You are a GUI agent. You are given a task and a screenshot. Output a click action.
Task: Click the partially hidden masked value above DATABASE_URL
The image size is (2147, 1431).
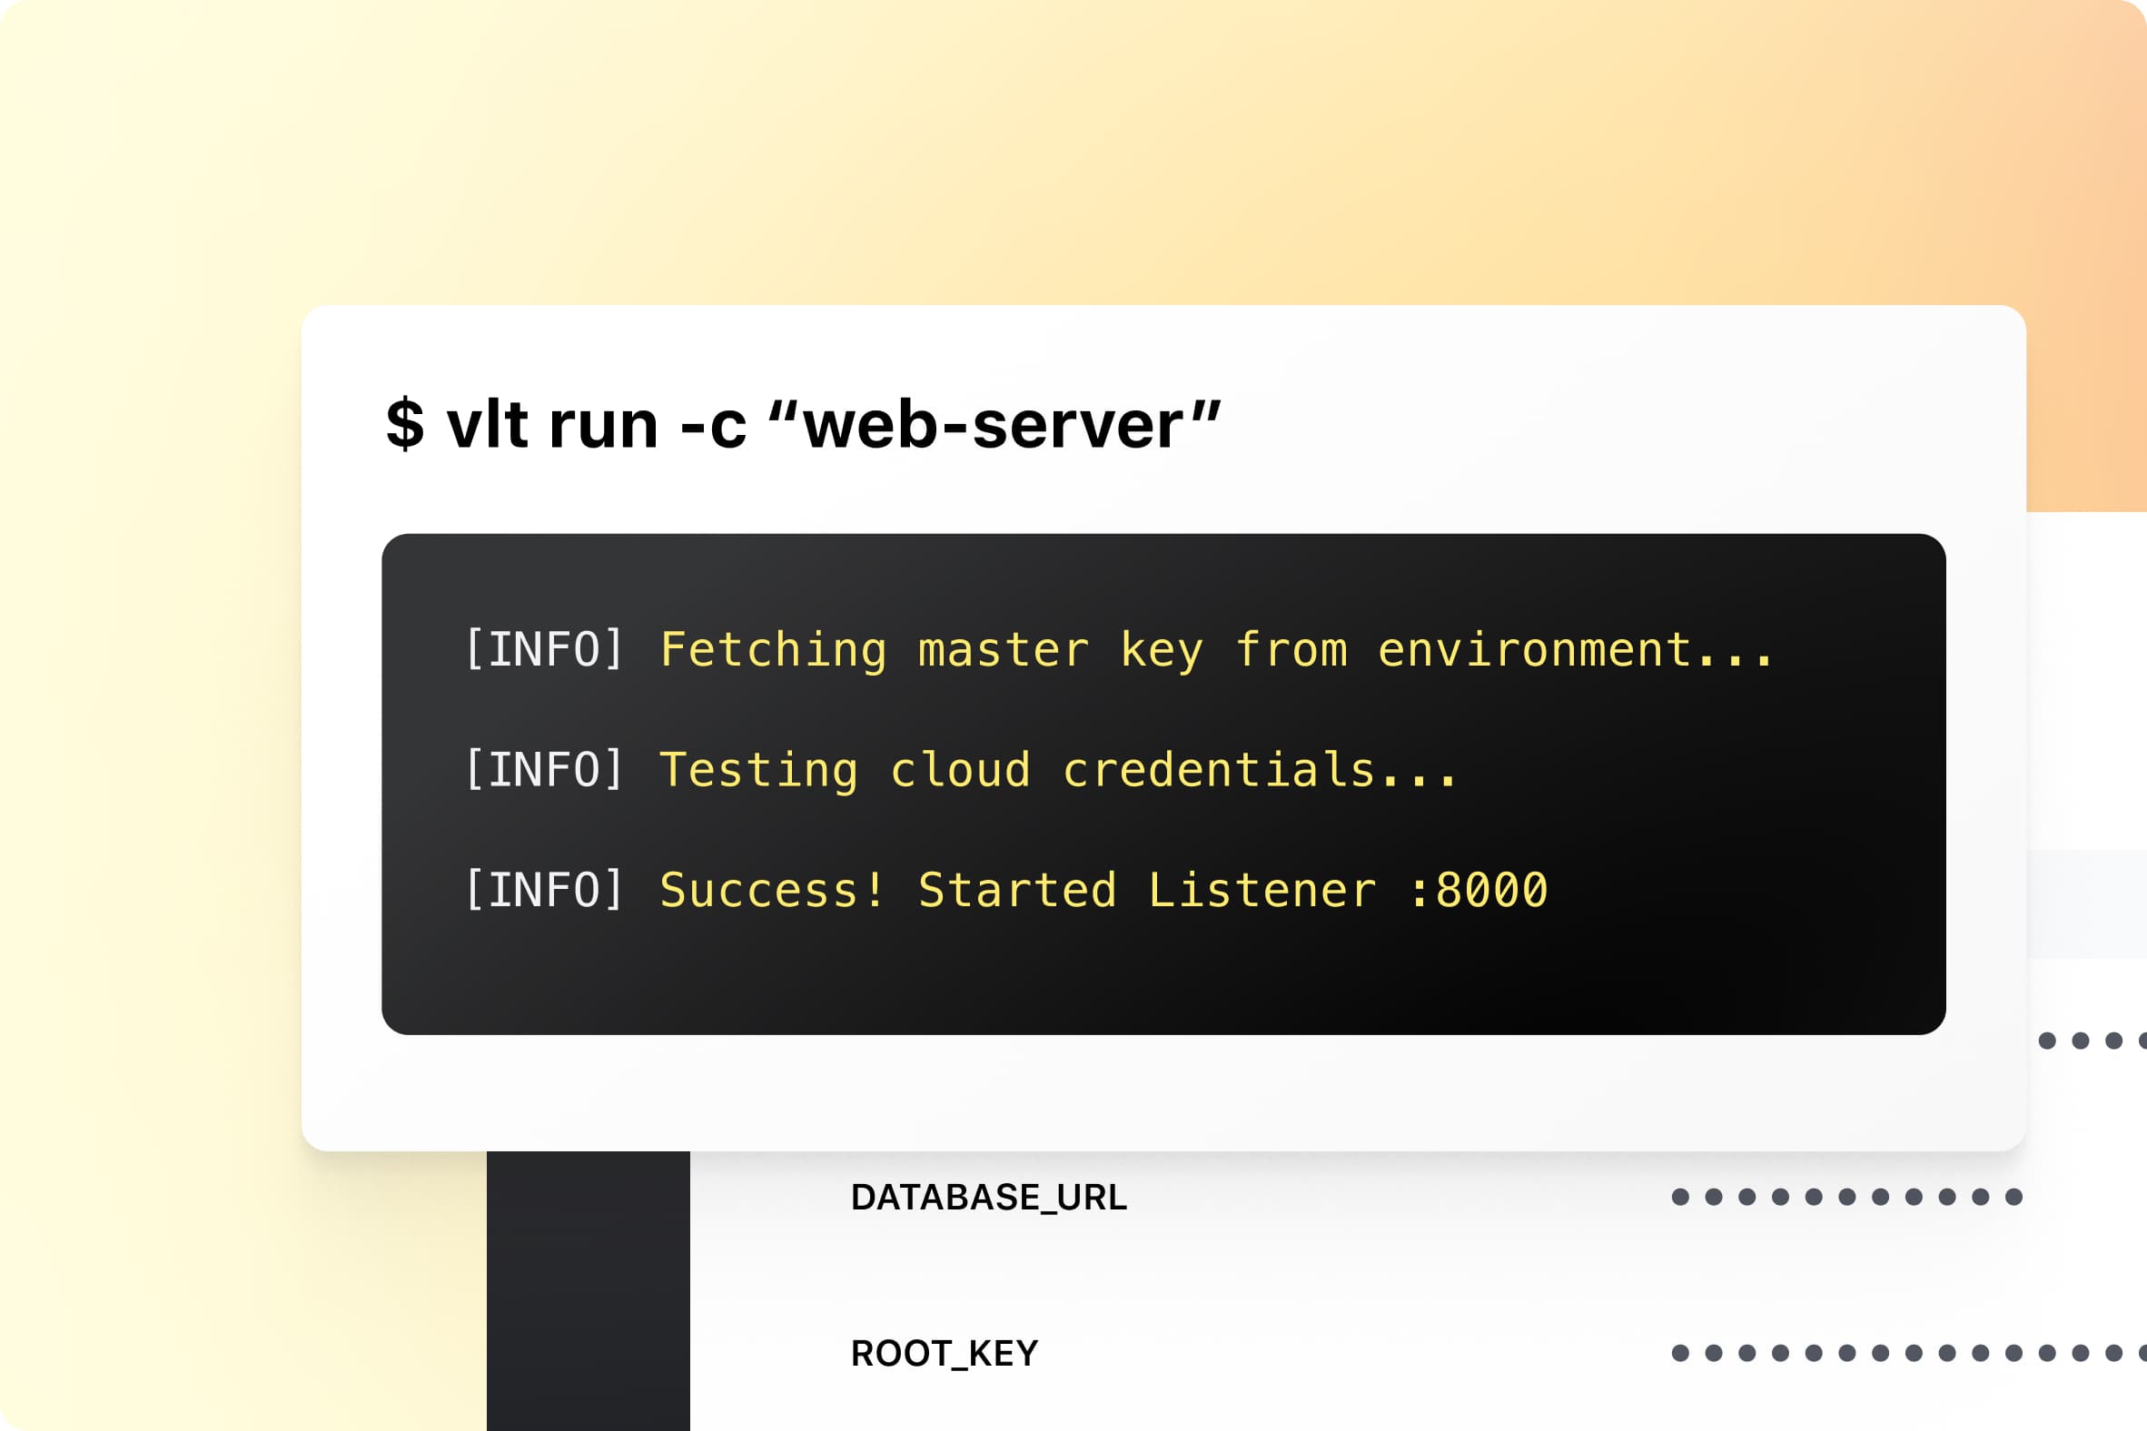(x=2089, y=1041)
